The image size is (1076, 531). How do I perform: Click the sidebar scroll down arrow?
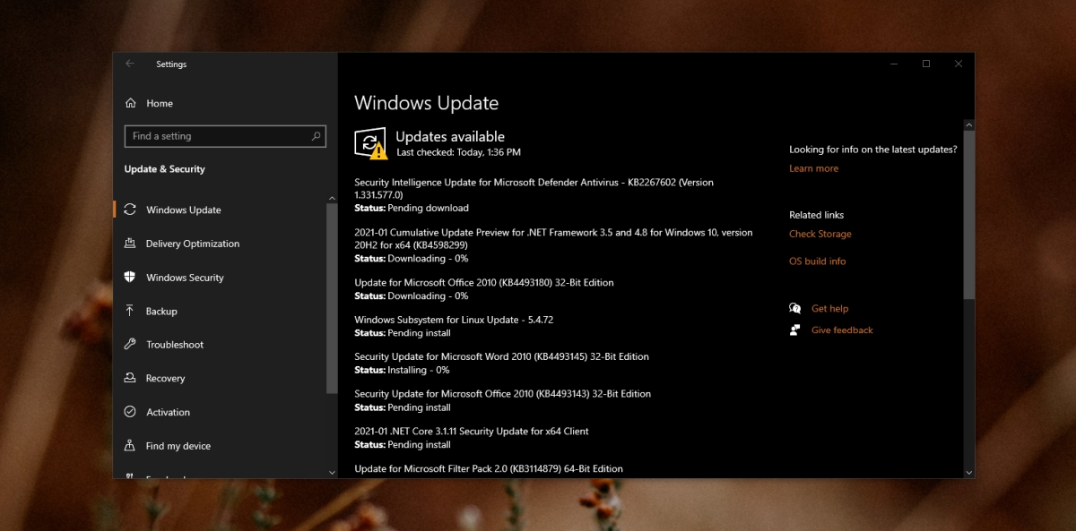click(332, 472)
